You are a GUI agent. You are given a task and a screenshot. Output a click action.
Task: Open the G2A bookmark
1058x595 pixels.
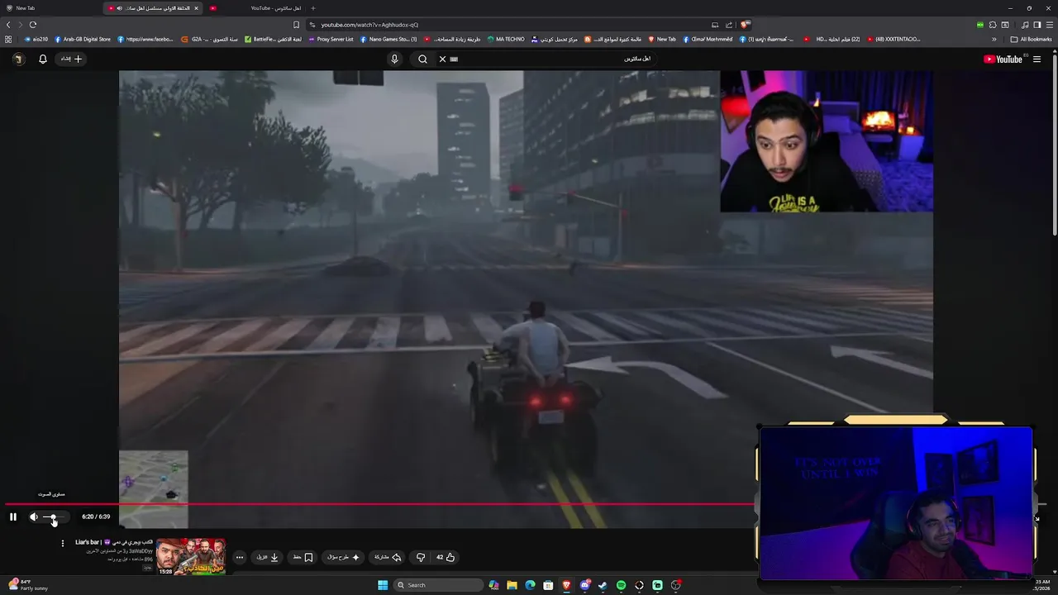click(x=211, y=39)
